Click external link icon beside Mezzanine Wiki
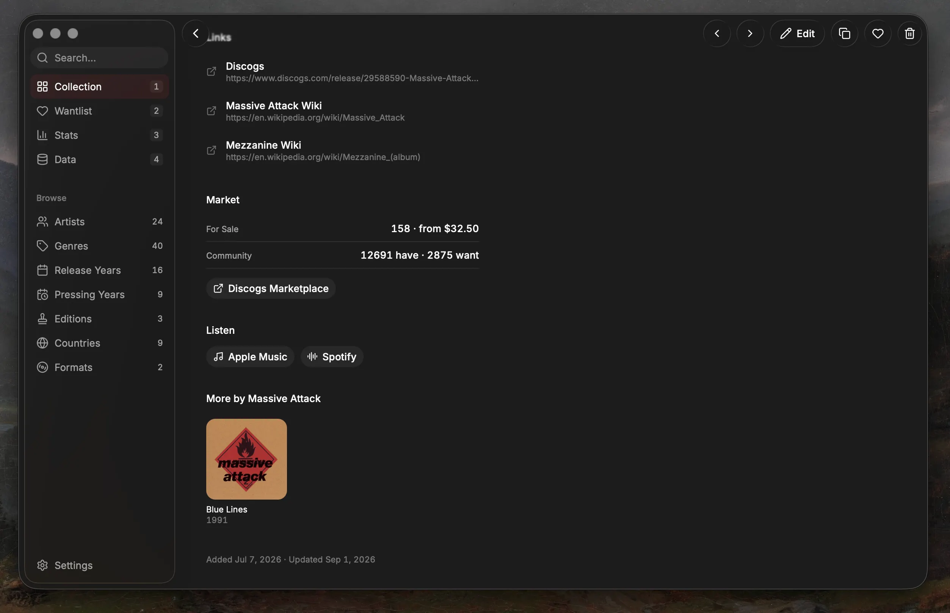 pyautogui.click(x=211, y=150)
